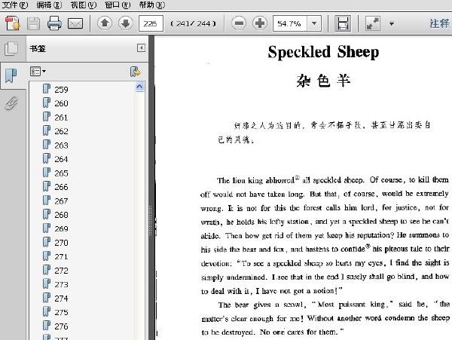452x340 pixels.
Task: Open the toolbar options dropdown arrow
Action: [x=392, y=23]
